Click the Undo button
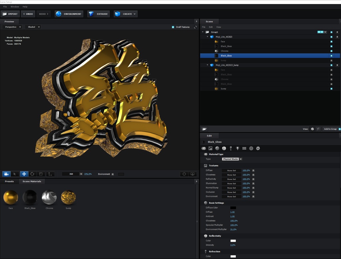This screenshot has width=341, height=259. (28, 14)
